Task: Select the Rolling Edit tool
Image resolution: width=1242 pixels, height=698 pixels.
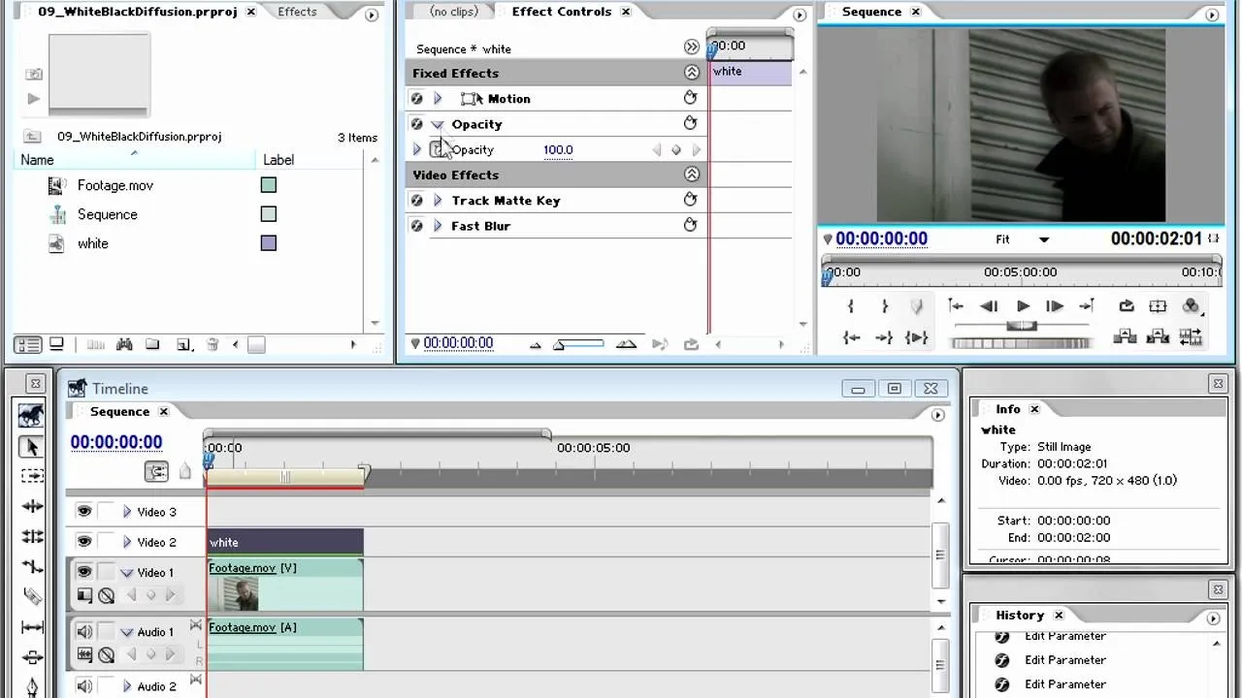Action: [x=31, y=536]
